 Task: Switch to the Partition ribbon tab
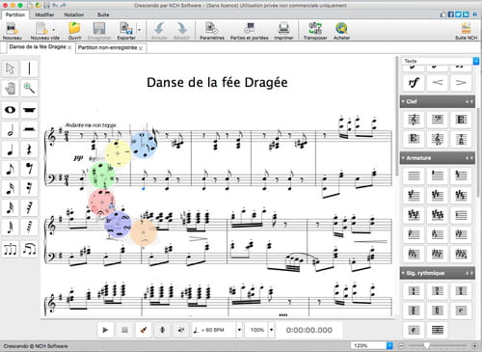[15, 14]
